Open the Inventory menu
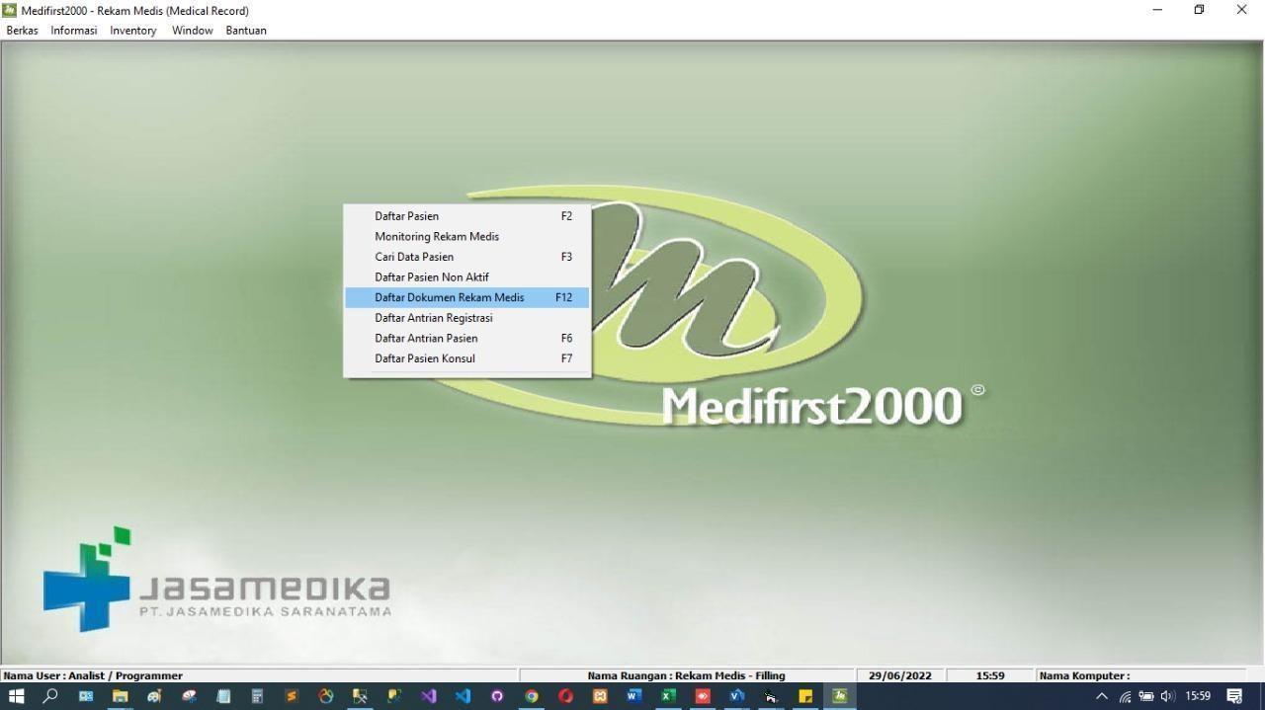The image size is (1265, 710). click(x=133, y=31)
